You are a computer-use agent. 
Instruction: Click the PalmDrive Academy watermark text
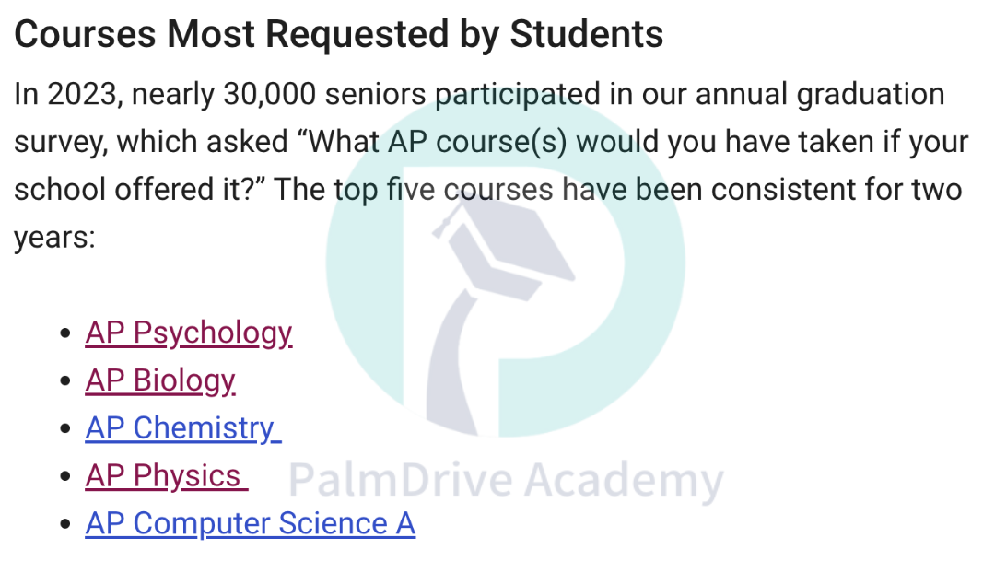pyautogui.click(x=506, y=481)
